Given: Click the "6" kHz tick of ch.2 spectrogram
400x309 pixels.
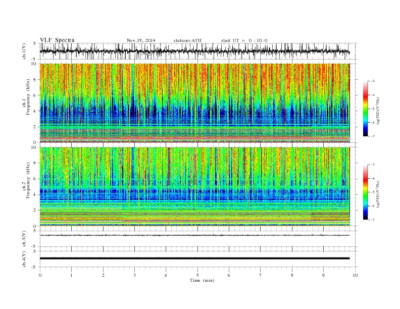Looking at the screenshot, I should pos(35,179).
